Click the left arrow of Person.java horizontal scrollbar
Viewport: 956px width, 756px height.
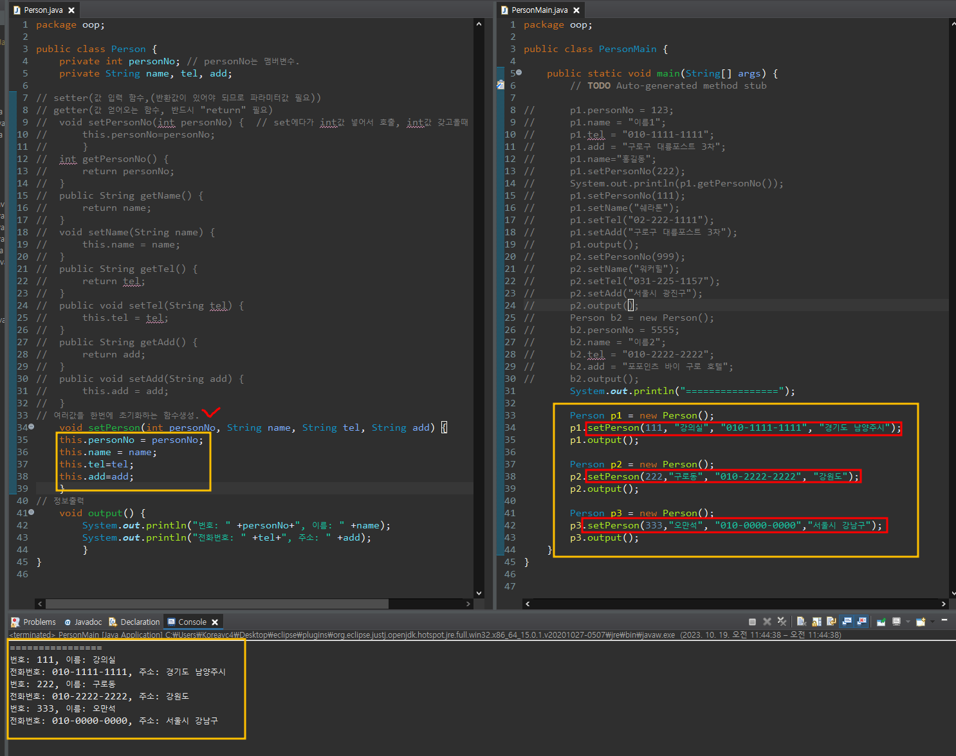pyautogui.click(x=41, y=604)
